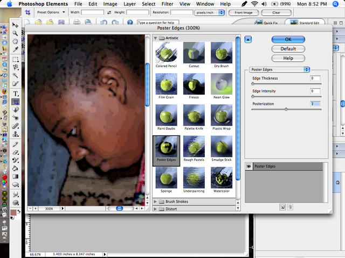
Task: Select the Crop tool in toolbox
Action: 15,102
